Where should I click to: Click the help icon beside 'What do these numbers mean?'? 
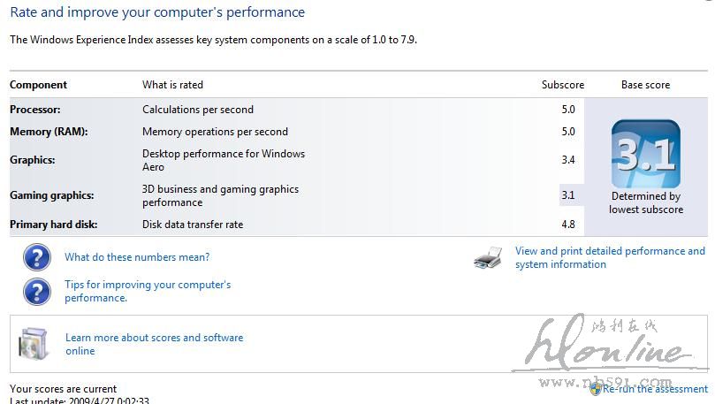click(36, 257)
